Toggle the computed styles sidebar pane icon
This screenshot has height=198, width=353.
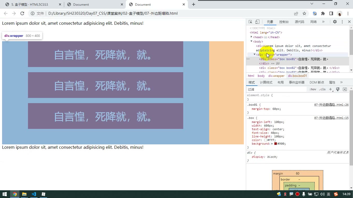(x=345, y=89)
